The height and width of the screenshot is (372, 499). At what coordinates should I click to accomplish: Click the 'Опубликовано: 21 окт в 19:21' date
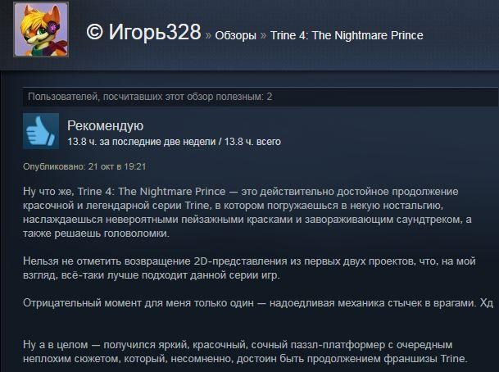pos(84,166)
